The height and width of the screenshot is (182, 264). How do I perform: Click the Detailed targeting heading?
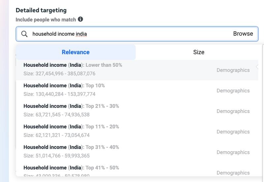(41, 10)
